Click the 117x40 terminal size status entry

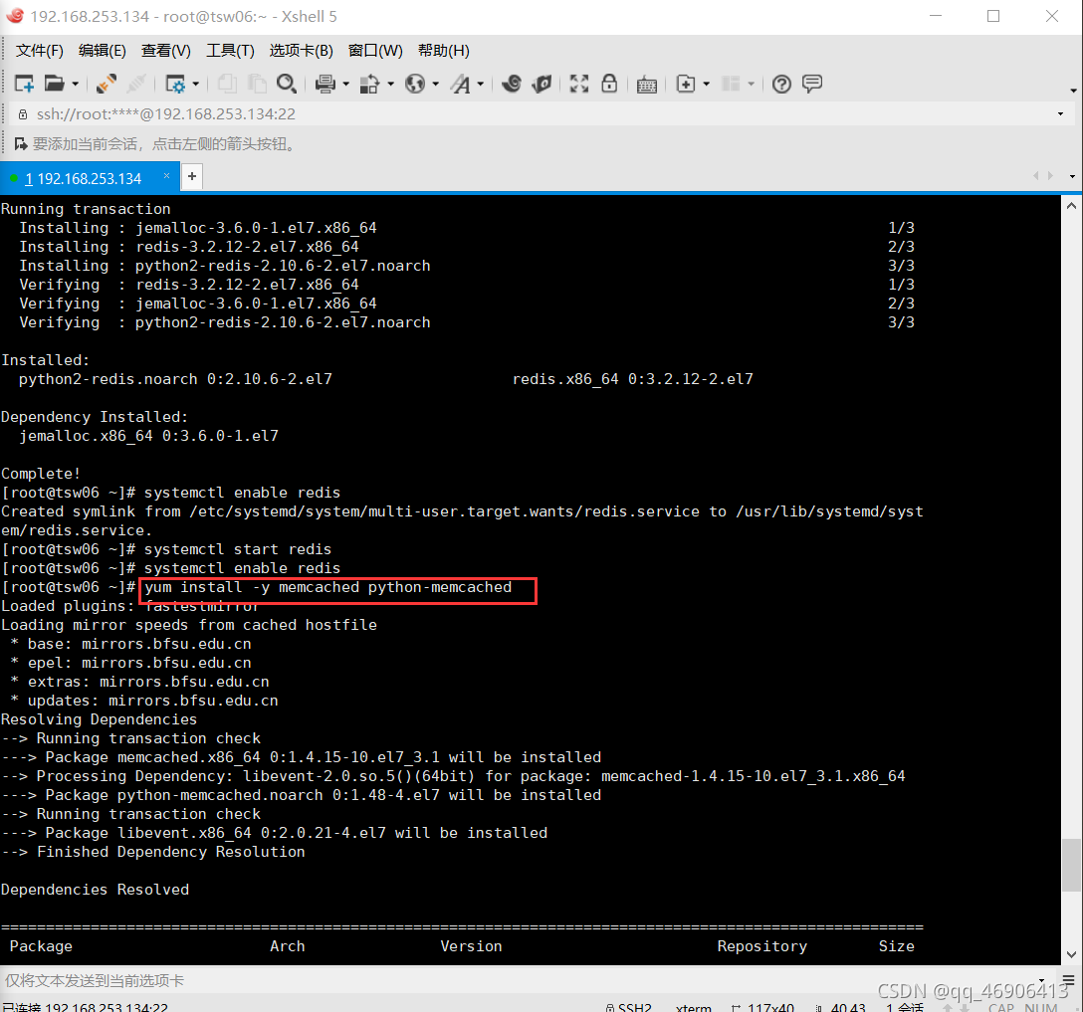tap(763, 1007)
